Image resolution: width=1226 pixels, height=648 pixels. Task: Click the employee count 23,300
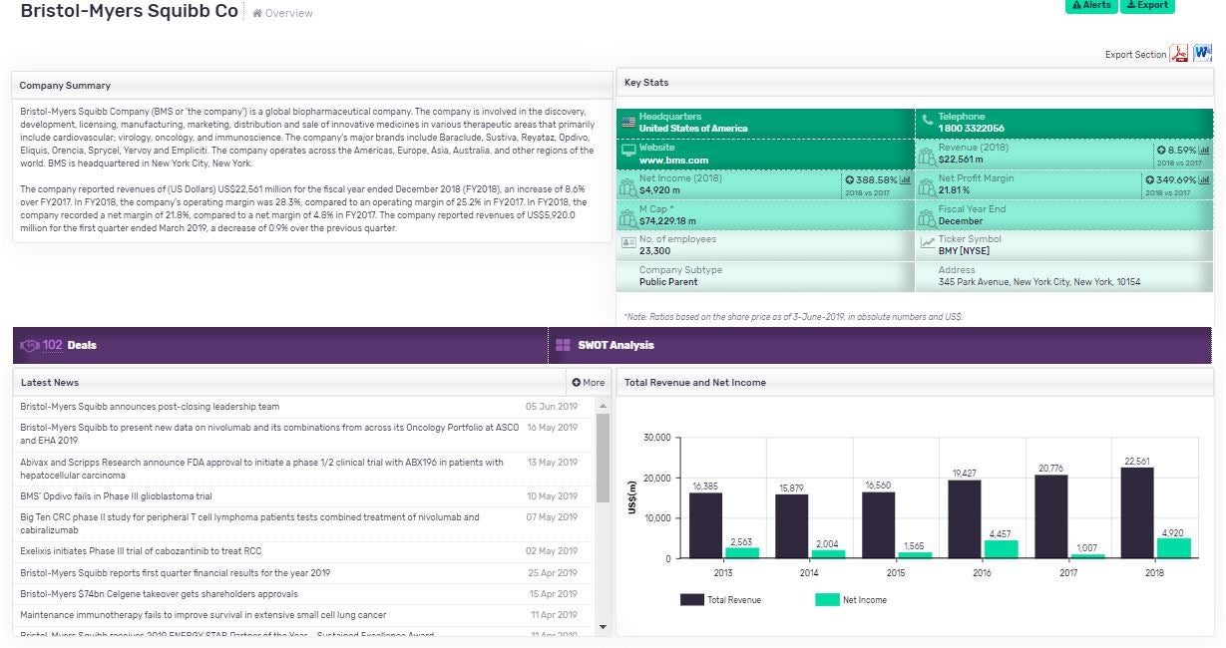point(656,251)
